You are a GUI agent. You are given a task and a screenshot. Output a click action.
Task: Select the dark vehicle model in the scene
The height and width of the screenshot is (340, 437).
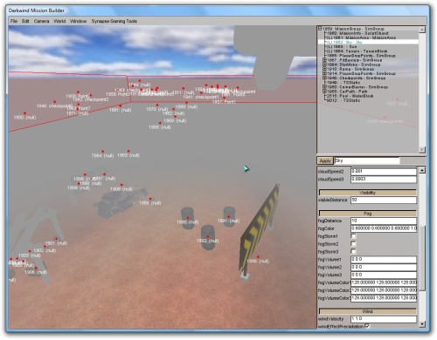click(121, 201)
